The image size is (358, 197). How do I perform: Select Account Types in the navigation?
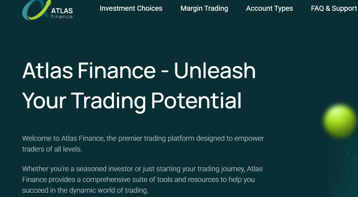269,8
